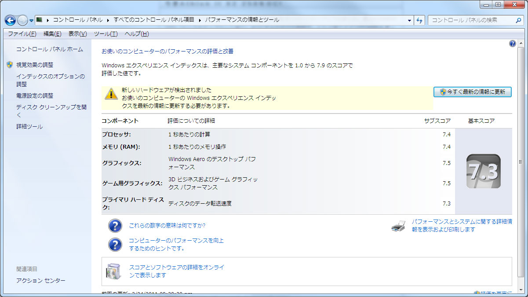Expand arrow after コントロール パネル breadcrumb
This screenshot has width=528, height=297.
click(x=109, y=20)
